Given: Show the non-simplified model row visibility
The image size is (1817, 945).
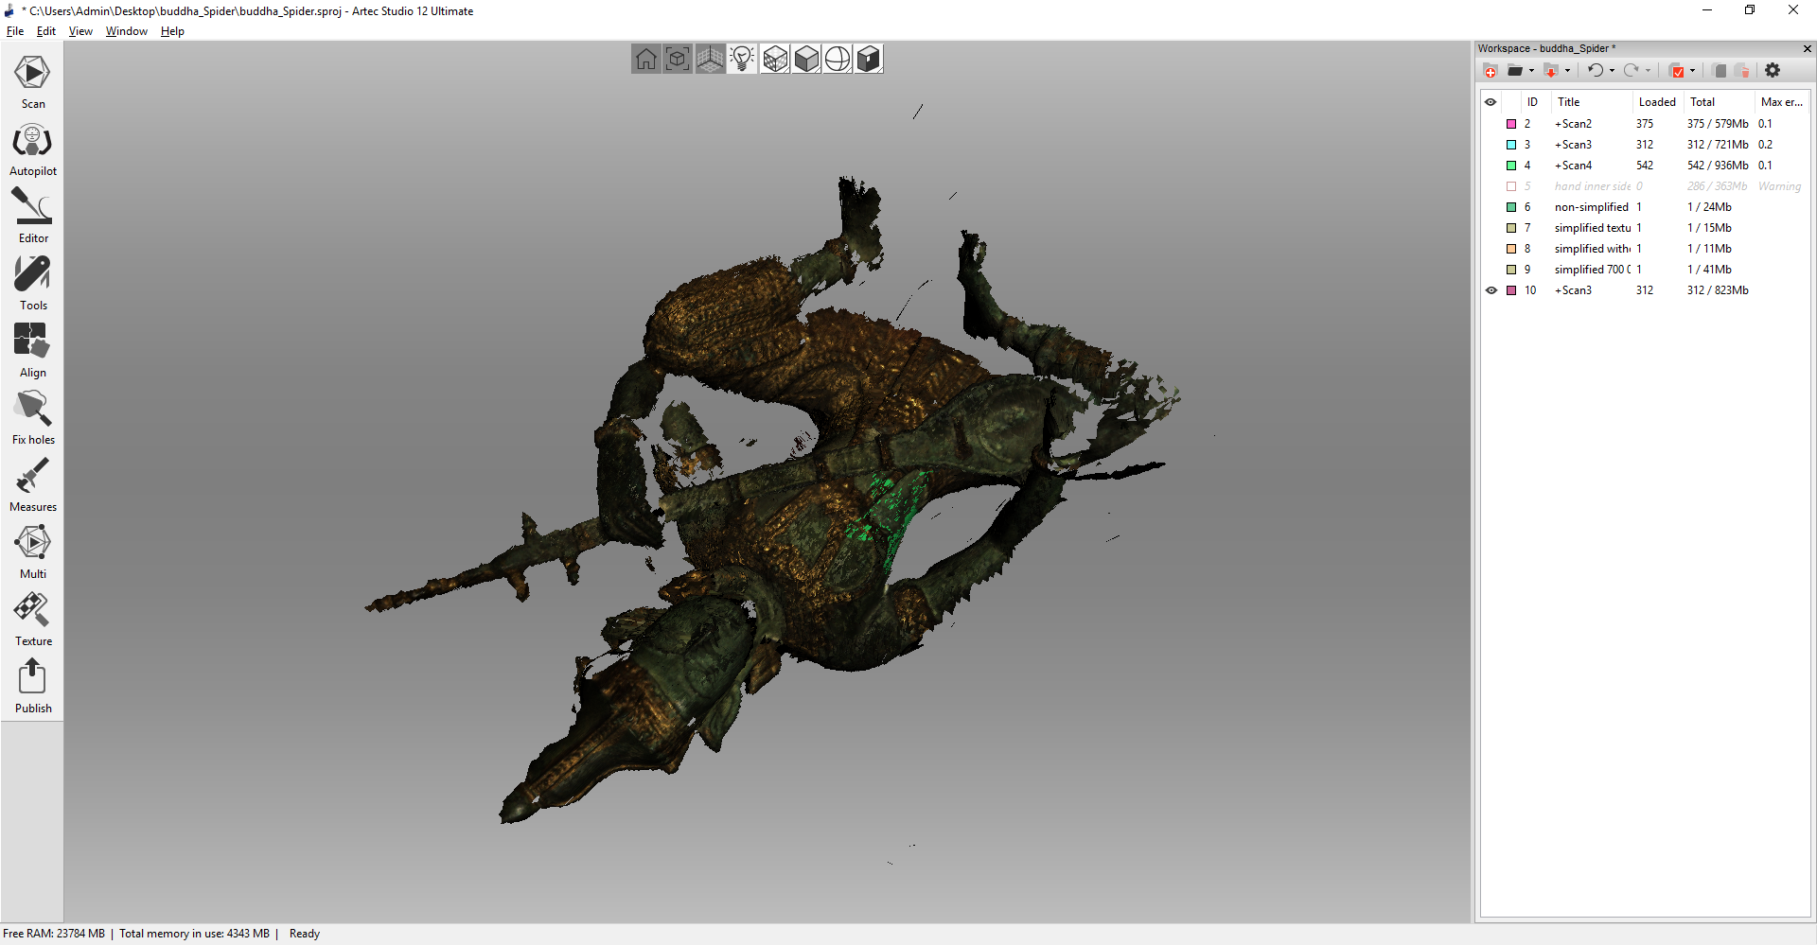Looking at the screenshot, I should (x=1491, y=207).
